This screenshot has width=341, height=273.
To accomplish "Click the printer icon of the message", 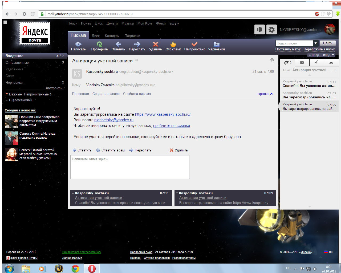I will click(272, 60).
